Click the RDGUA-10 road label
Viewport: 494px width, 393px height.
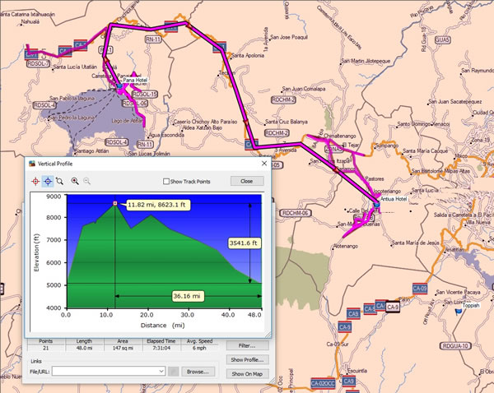click(455, 346)
